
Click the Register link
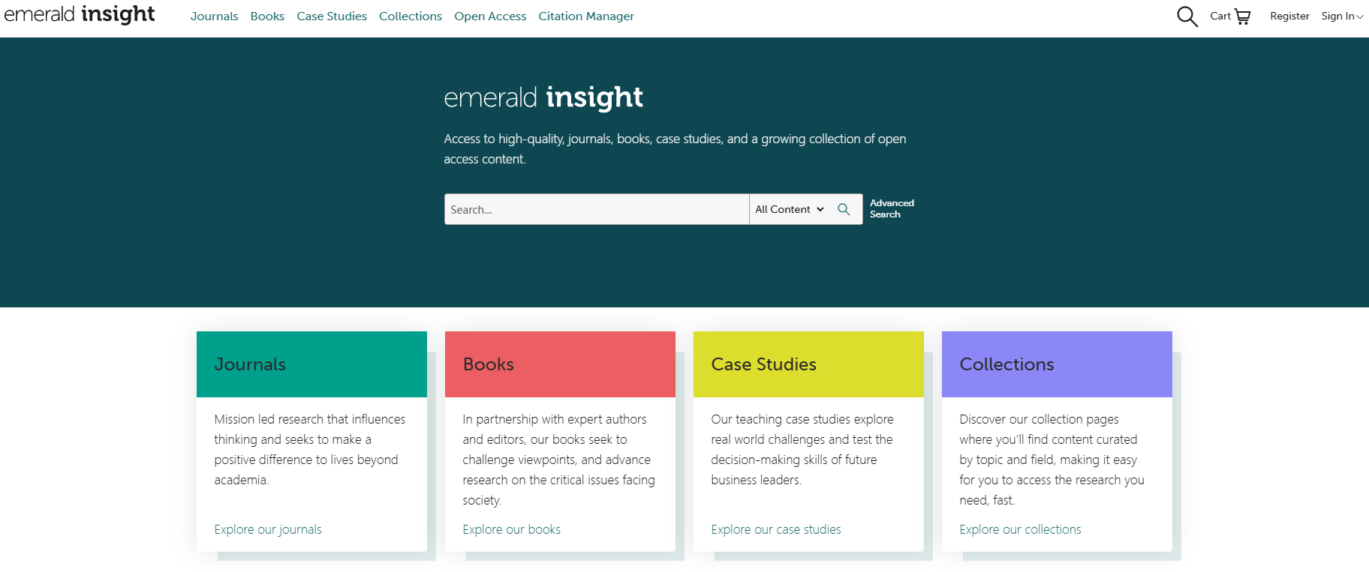point(1289,16)
